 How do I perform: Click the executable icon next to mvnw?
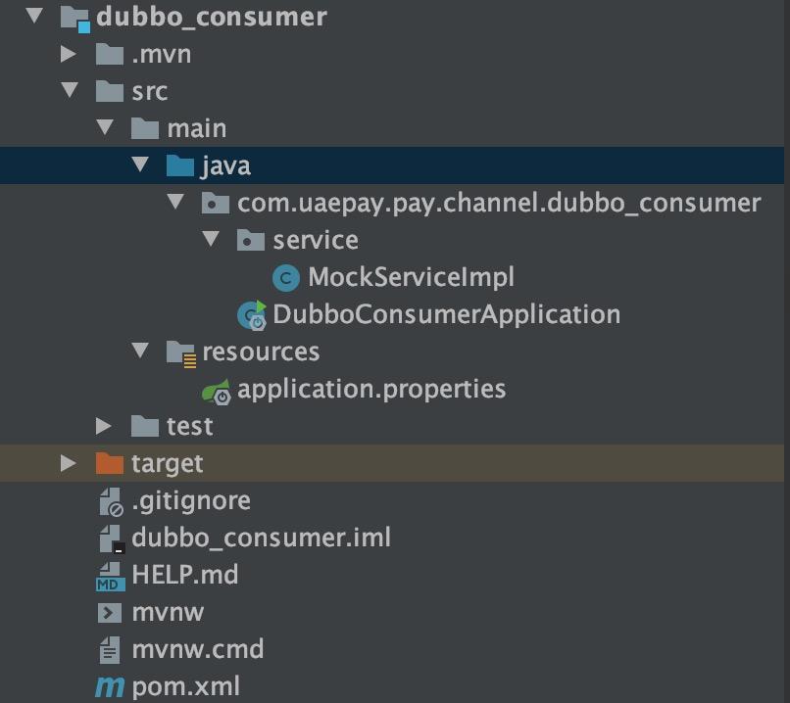coord(110,612)
